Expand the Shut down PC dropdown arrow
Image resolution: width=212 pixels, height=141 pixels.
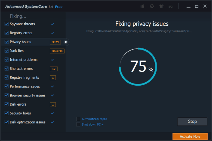point(102,124)
